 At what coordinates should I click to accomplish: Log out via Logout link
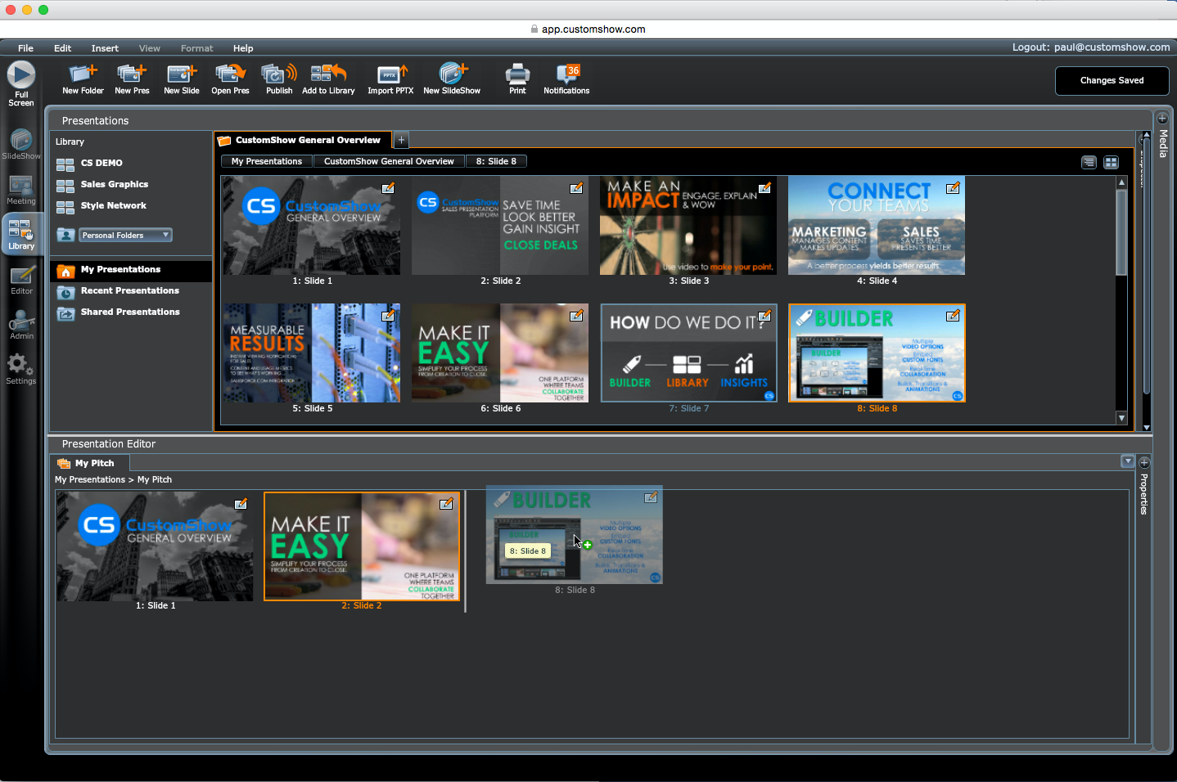pyautogui.click(x=1091, y=47)
